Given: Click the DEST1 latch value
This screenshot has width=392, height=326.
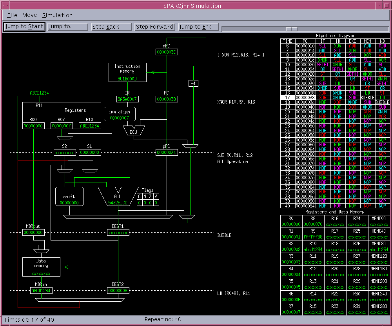Looking at the screenshot, I should [x=118, y=233].
